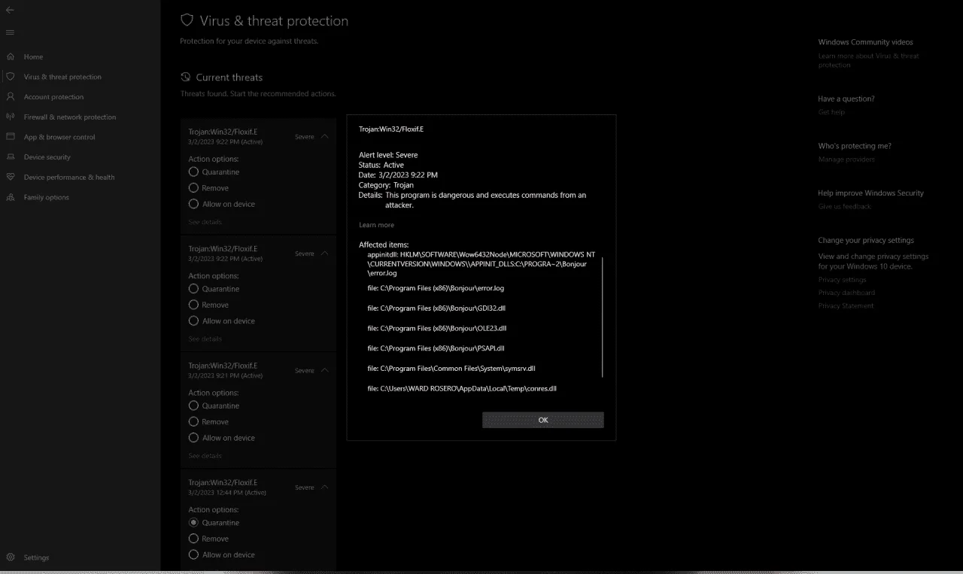Select Quarantine for the 9:21 PM threat
963x574 pixels.
pyautogui.click(x=193, y=405)
